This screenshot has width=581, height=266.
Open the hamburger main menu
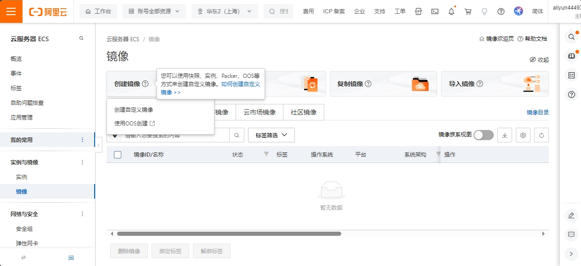pos(11,11)
